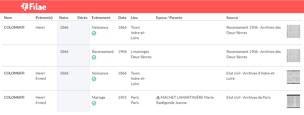304x115 pixels.
Task: Click green check under Henri Ernest Naissance
Action: click(x=94, y=79)
